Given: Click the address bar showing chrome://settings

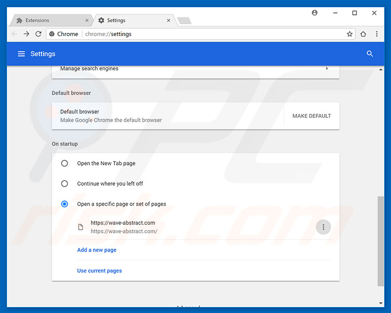Looking at the screenshot, I should click(198, 34).
